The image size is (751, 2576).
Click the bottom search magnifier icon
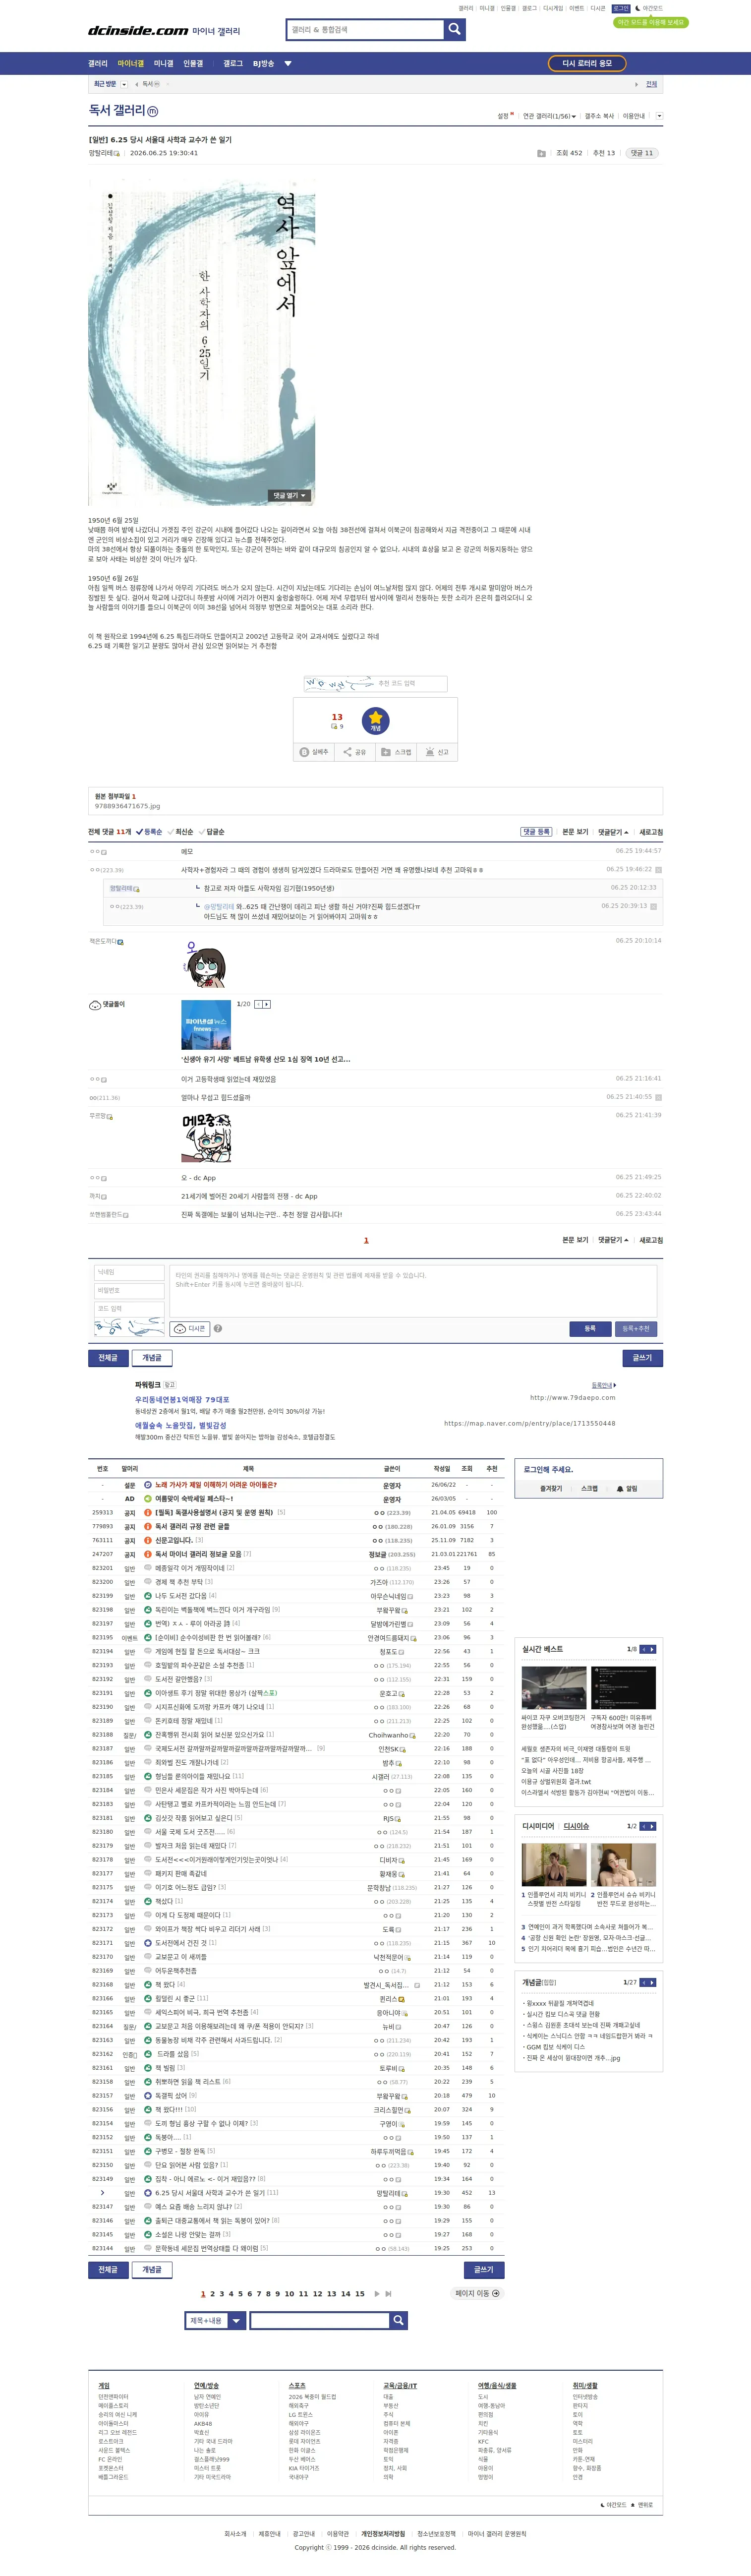398,2320
